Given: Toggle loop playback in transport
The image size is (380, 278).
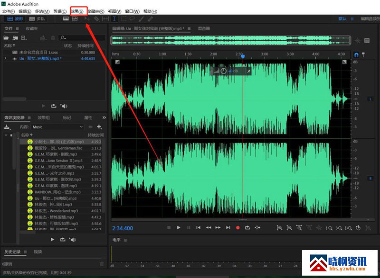Looking at the screenshot, I should (247, 227).
